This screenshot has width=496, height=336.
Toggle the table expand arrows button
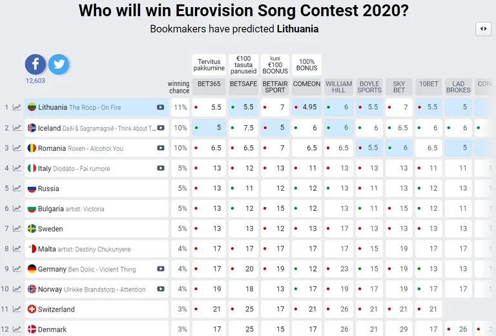(483, 29)
